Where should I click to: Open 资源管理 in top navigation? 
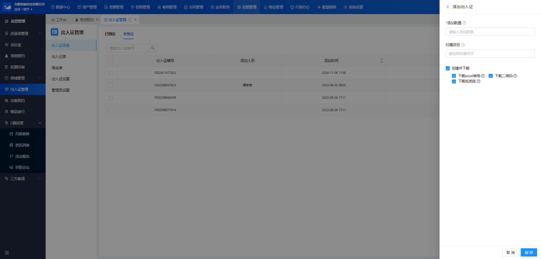coord(114,7)
